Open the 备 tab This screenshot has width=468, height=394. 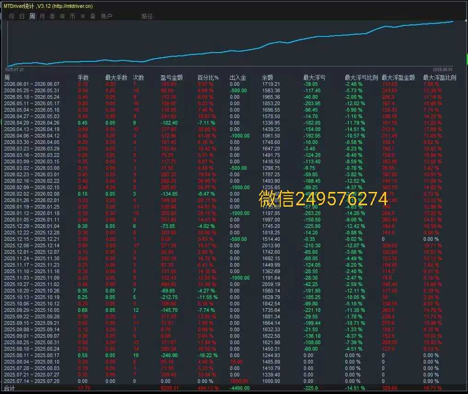pos(93,16)
